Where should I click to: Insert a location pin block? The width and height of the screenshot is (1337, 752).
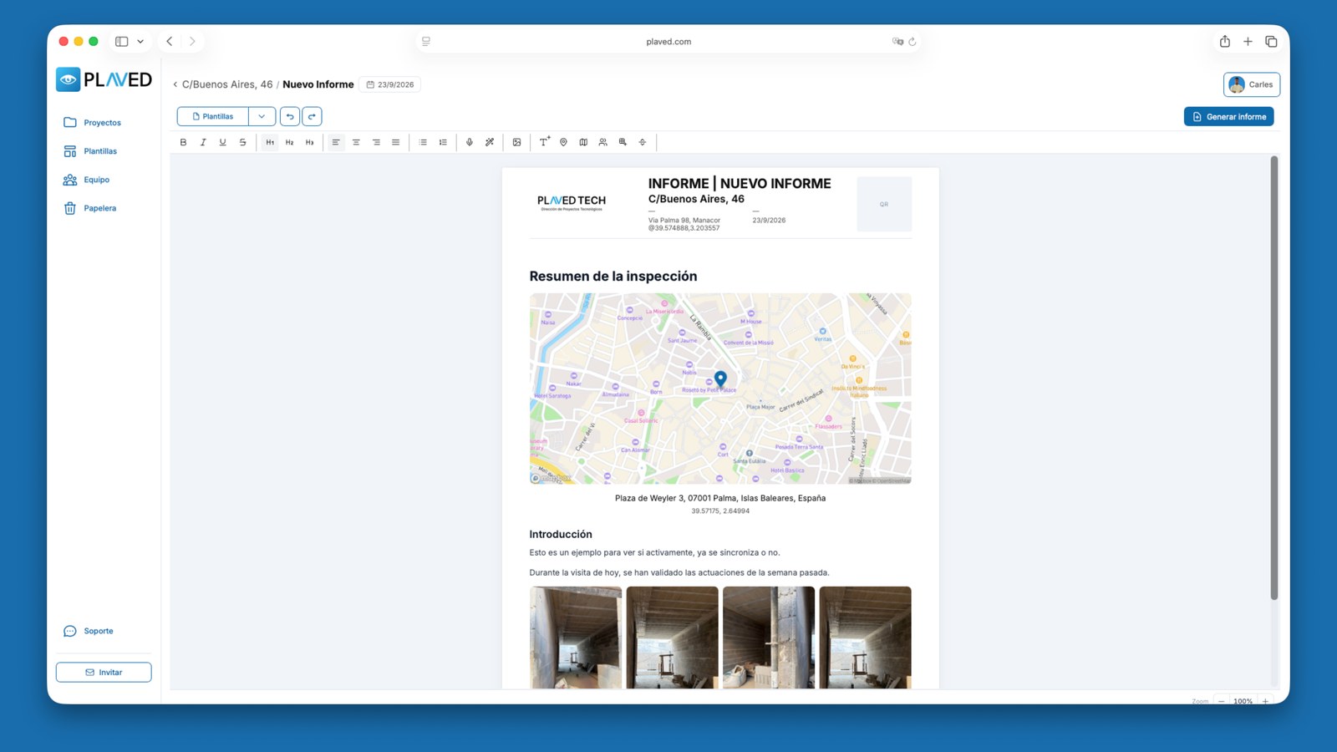click(563, 142)
